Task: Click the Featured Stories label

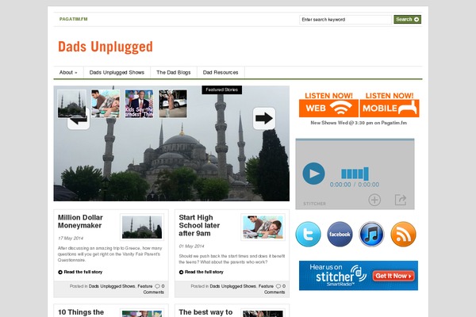Action: click(x=222, y=90)
